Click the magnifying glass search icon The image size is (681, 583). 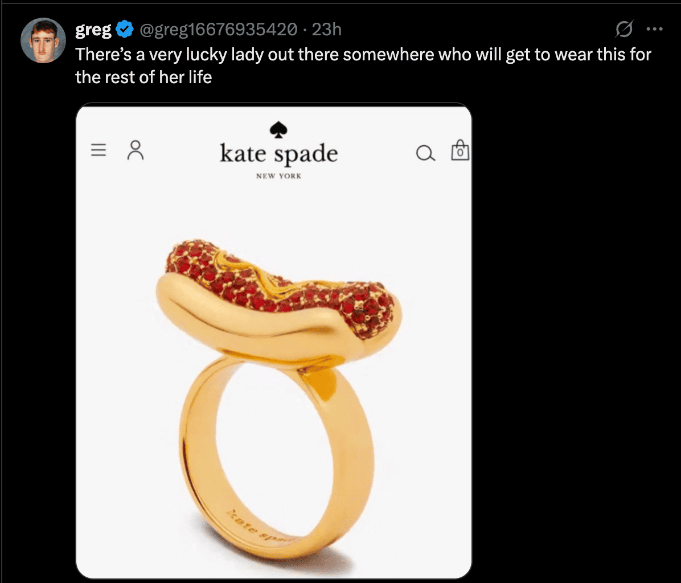(425, 153)
